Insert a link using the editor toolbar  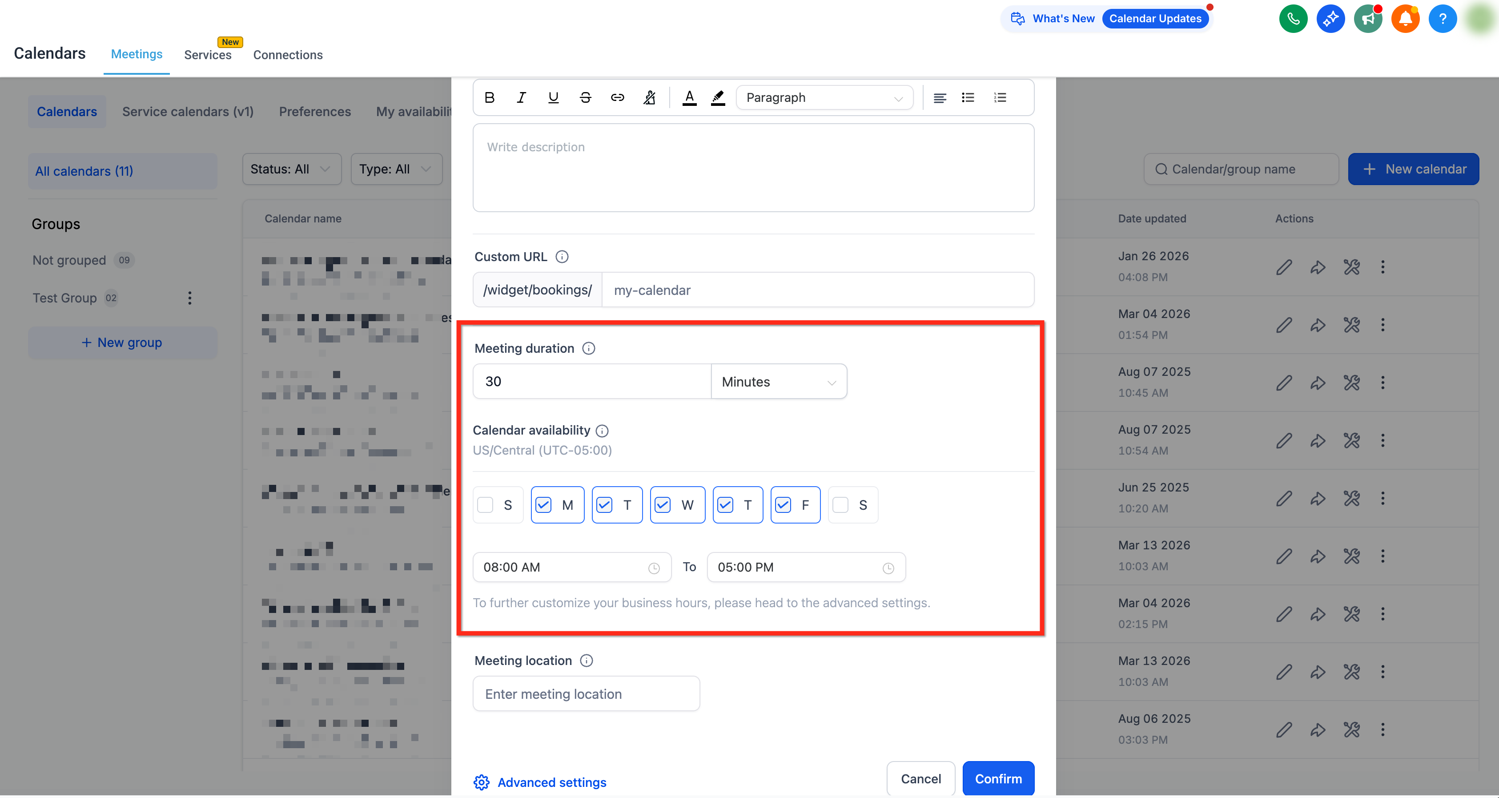[617, 98]
